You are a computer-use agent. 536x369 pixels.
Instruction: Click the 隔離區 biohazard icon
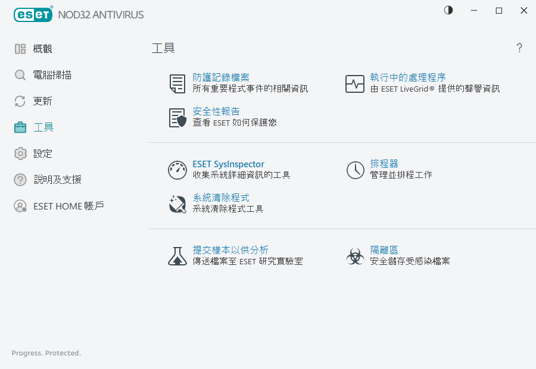tap(355, 257)
